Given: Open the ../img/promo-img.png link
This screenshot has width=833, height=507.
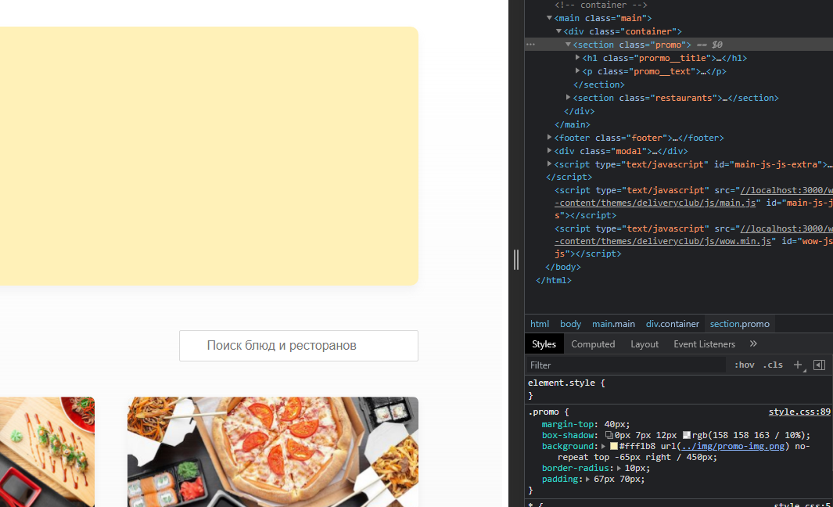Looking at the screenshot, I should [732, 447].
